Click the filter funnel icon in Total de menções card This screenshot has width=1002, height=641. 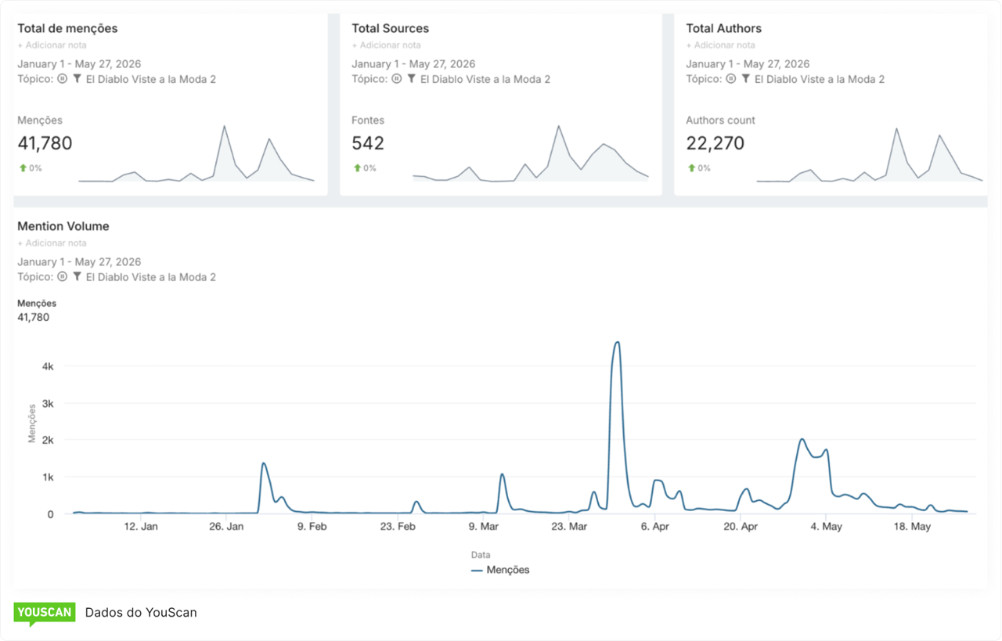(77, 79)
